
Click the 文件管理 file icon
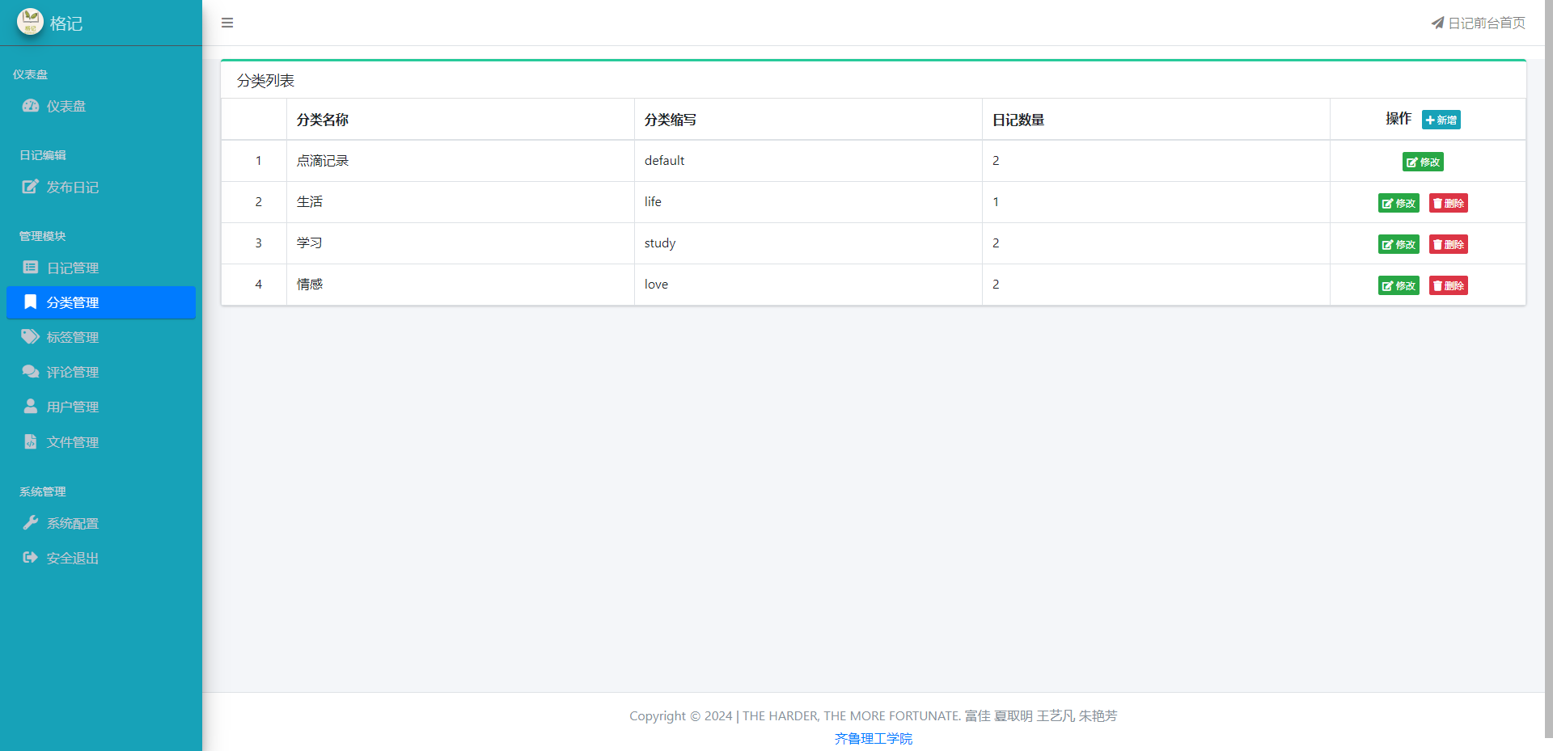[31, 441]
